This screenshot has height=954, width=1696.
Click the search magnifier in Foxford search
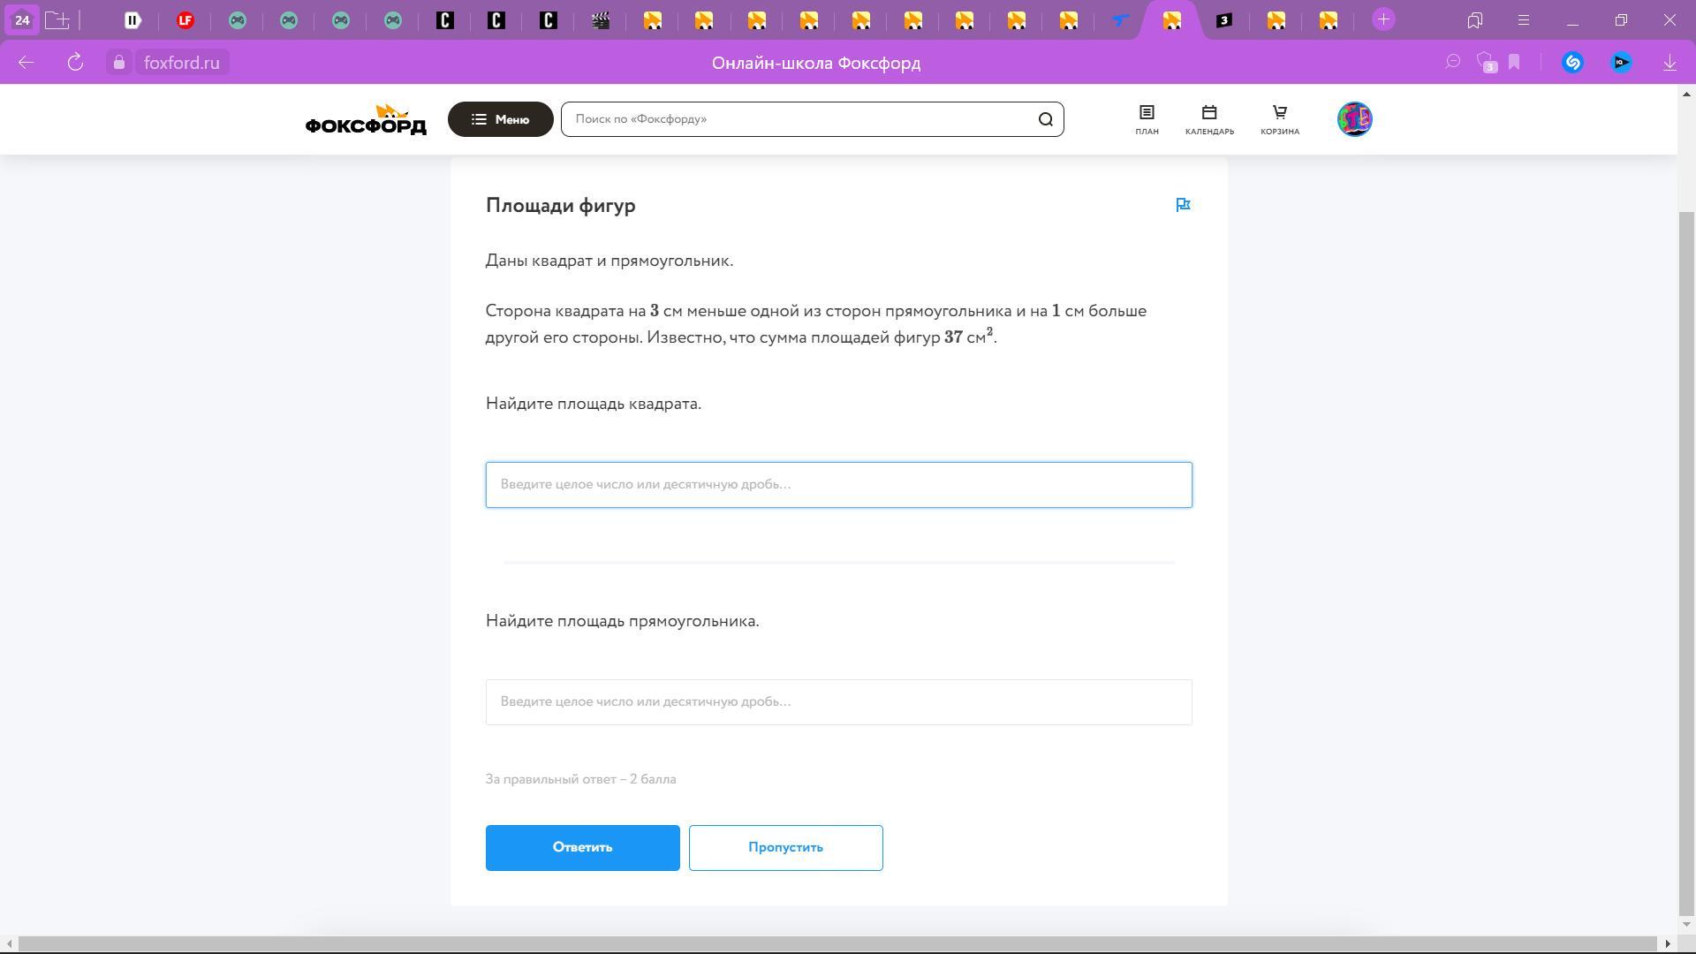click(1045, 119)
